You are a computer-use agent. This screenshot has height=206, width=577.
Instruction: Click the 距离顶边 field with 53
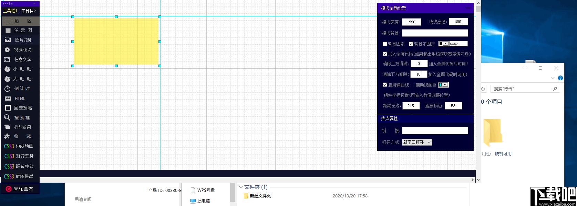453,106
